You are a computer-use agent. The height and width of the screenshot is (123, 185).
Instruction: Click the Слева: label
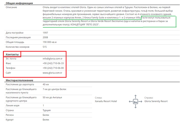(99, 98)
